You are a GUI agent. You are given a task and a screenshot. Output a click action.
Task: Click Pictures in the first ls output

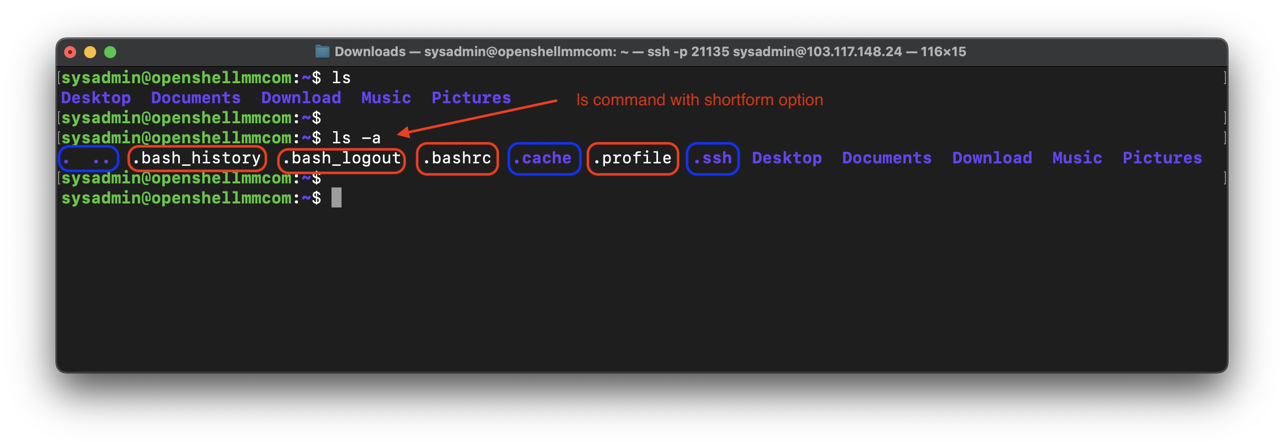click(471, 98)
